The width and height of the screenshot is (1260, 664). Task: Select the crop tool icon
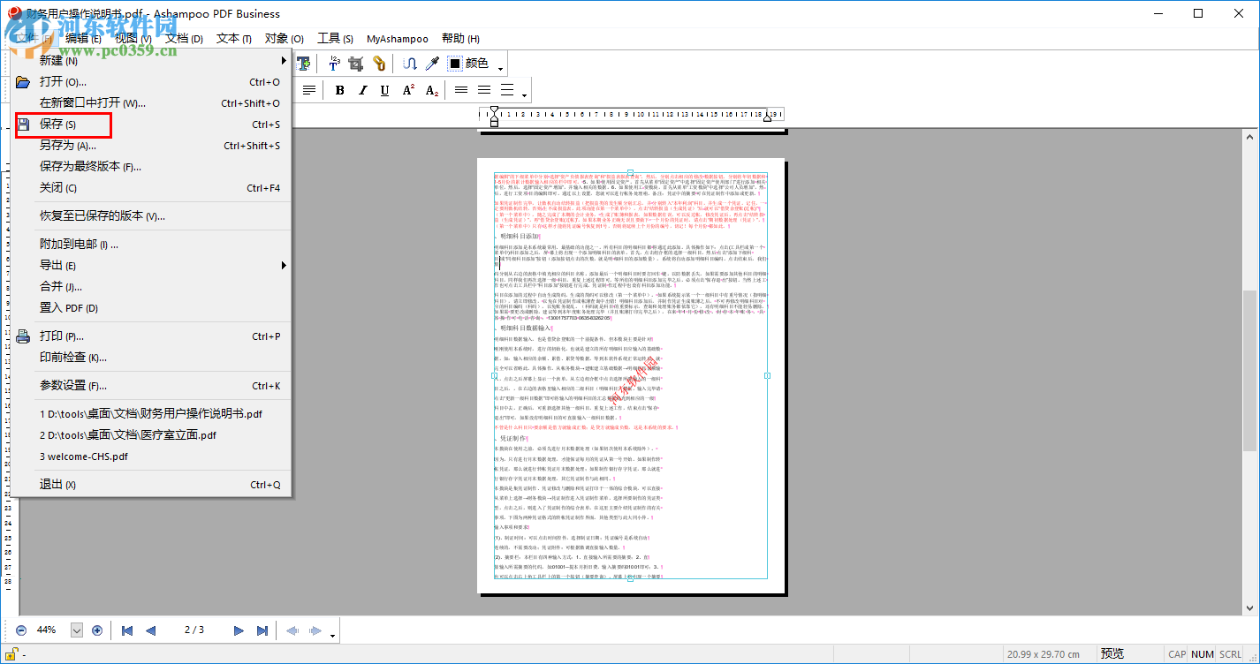(357, 64)
